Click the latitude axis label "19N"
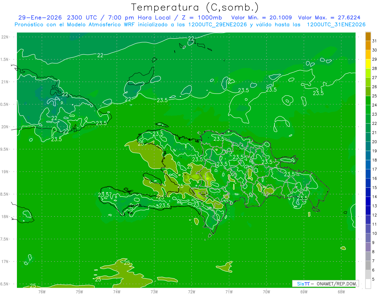This screenshot has height=296, width=383. tap(5, 171)
